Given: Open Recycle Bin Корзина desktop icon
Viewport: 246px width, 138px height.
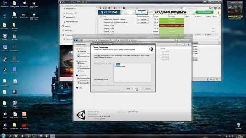Looking at the screenshot, I should (x=238, y=126).
